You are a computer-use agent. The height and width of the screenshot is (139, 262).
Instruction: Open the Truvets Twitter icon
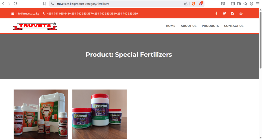224,13
